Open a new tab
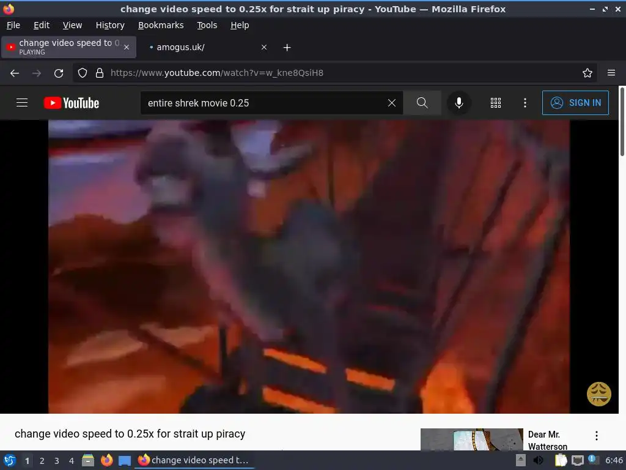 (287, 48)
